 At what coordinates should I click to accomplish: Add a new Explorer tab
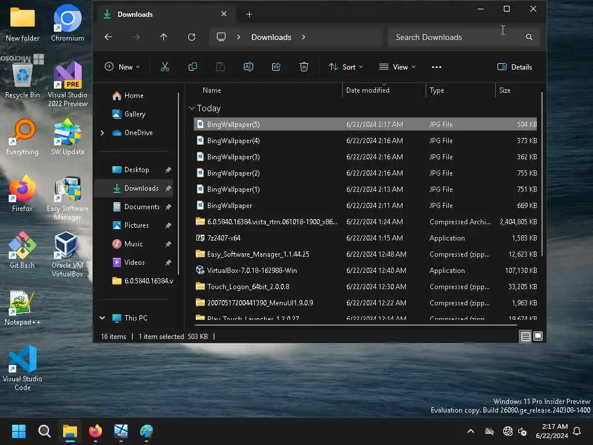coord(249,14)
